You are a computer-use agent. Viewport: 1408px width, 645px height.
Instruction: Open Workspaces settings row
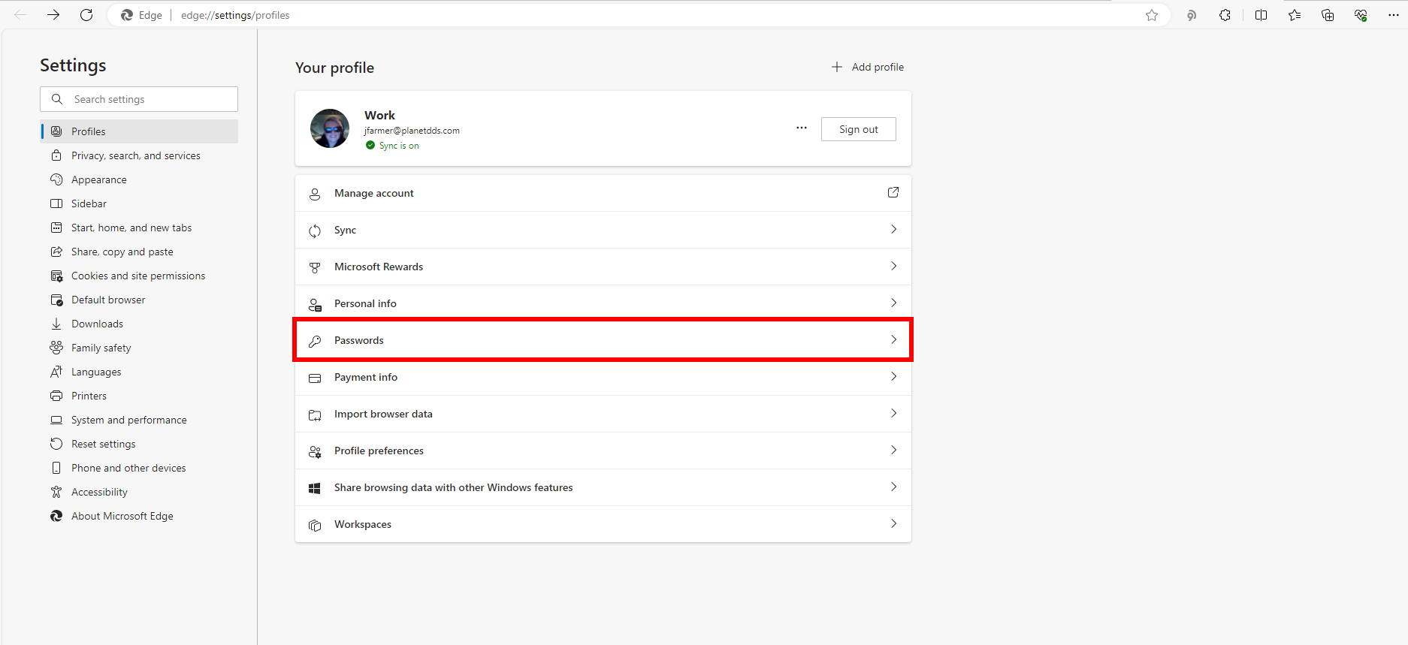[x=603, y=524]
